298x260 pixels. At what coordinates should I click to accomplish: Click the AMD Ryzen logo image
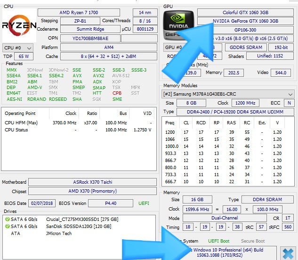19,25
